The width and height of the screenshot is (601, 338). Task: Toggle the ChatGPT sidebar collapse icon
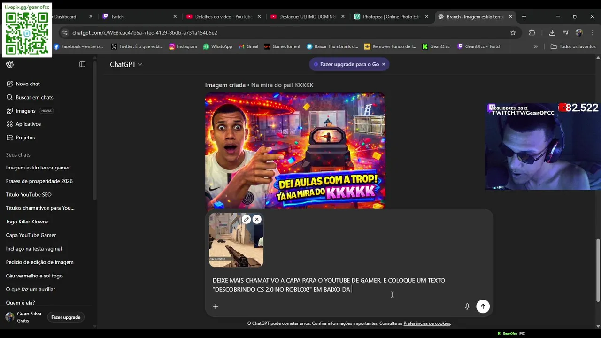[x=82, y=64]
